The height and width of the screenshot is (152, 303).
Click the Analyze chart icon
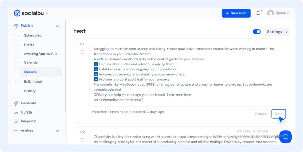(x=16, y=131)
